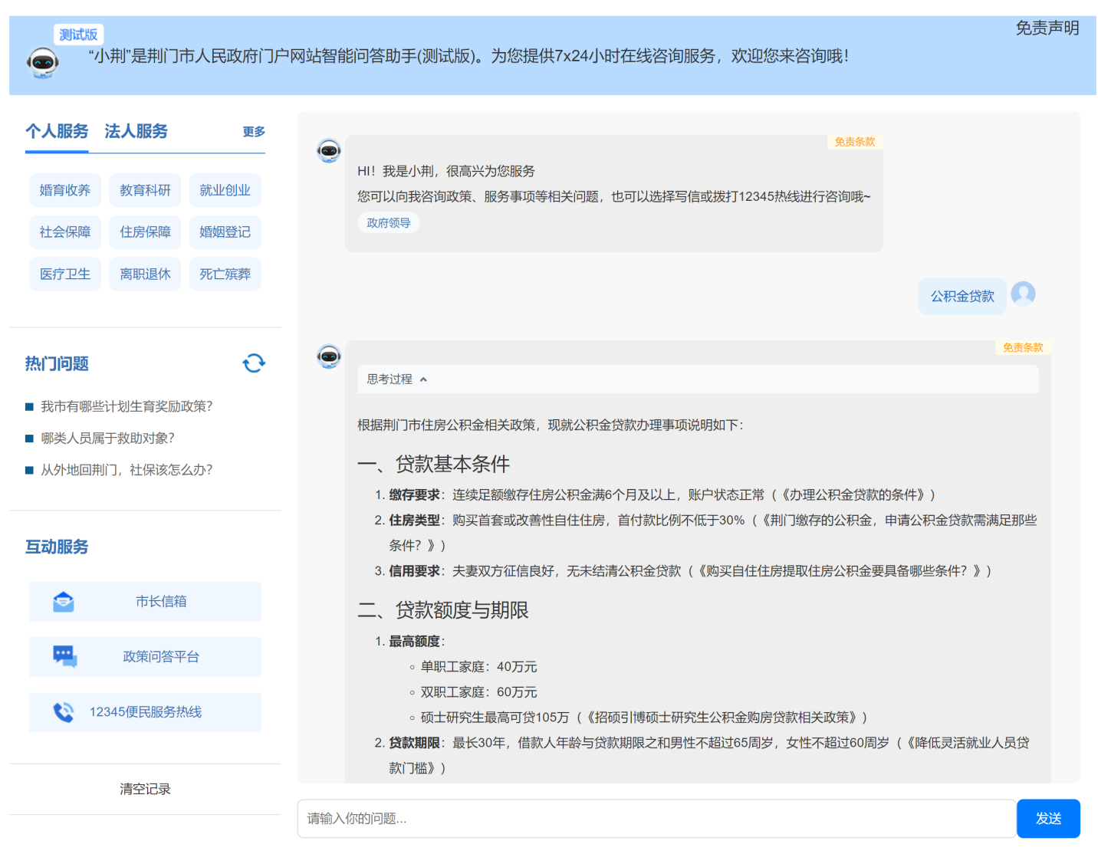This screenshot has width=1098, height=854.
Task: Open the question 从外地回荆门，社保该怎么办？
Action: coord(127,469)
